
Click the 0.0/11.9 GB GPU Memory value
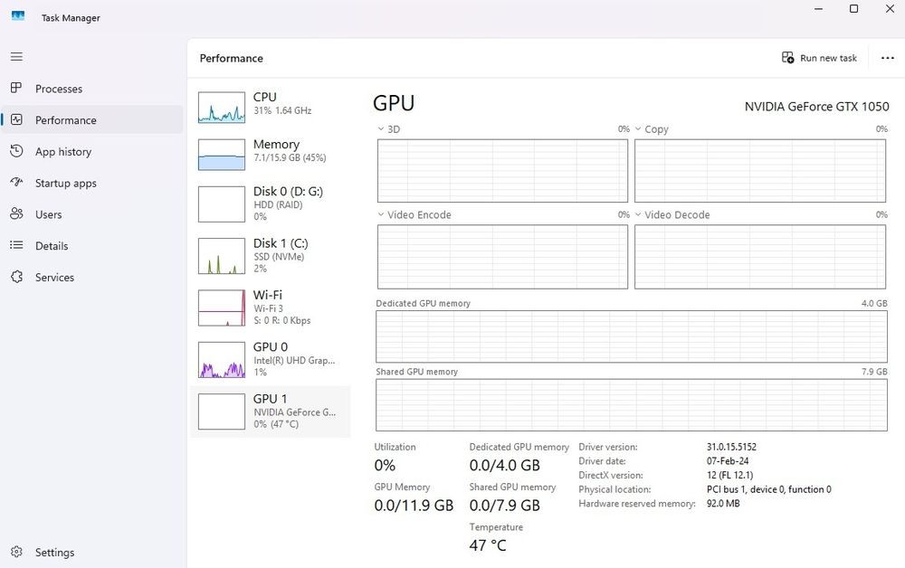[414, 506]
